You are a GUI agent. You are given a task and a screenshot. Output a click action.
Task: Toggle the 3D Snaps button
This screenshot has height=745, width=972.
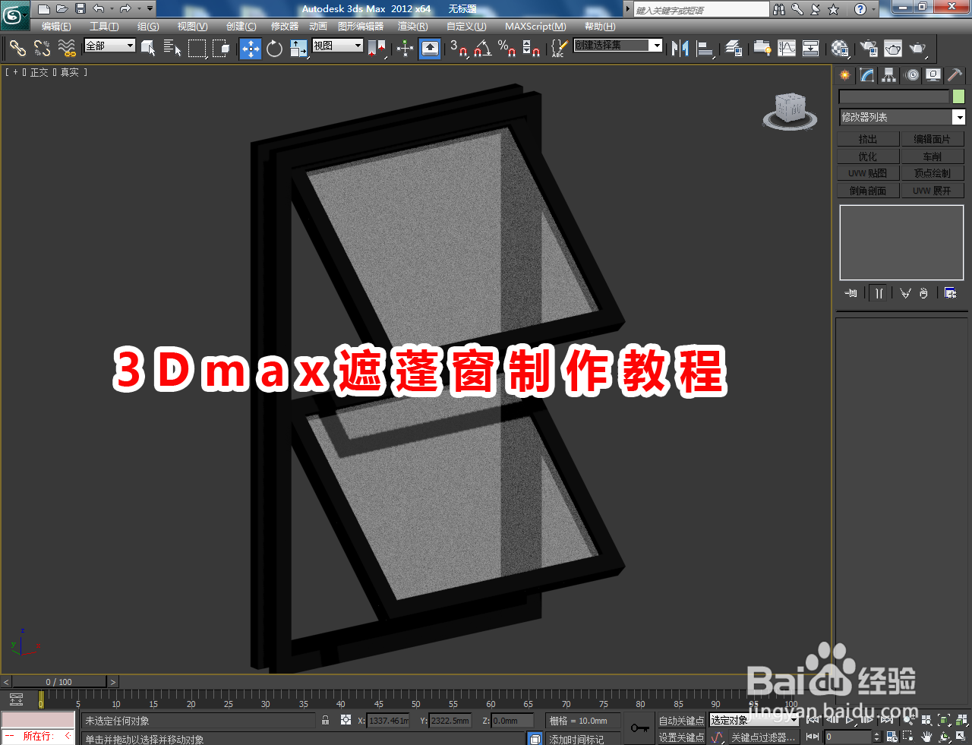[458, 48]
